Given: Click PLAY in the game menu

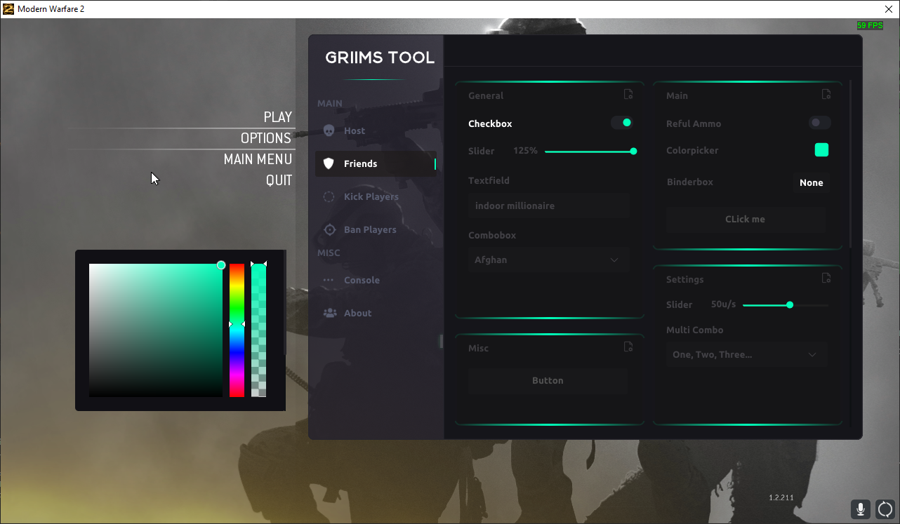Looking at the screenshot, I should [x=278, y=117].
